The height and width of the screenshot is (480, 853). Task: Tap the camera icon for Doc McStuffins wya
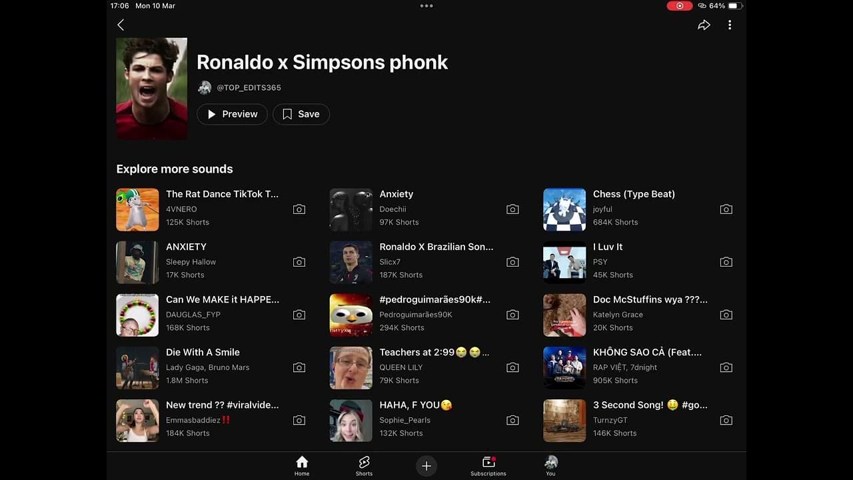[x=726, y=315]
